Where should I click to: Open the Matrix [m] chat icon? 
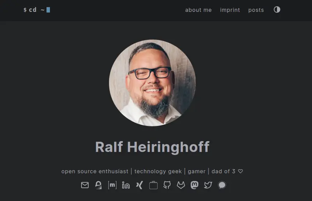[x=112, y=185]
